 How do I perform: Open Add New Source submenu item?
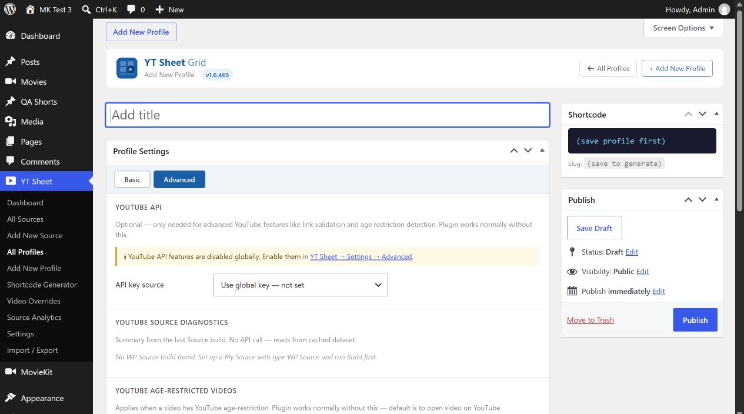[35, 235]
